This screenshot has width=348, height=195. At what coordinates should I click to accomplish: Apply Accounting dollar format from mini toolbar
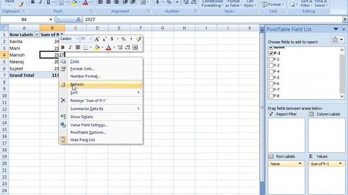pyautogui.click(x=112, y=39)
